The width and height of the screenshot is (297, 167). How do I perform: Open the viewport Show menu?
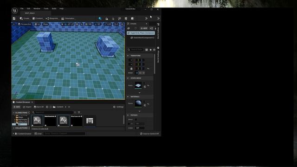(45, 24)
